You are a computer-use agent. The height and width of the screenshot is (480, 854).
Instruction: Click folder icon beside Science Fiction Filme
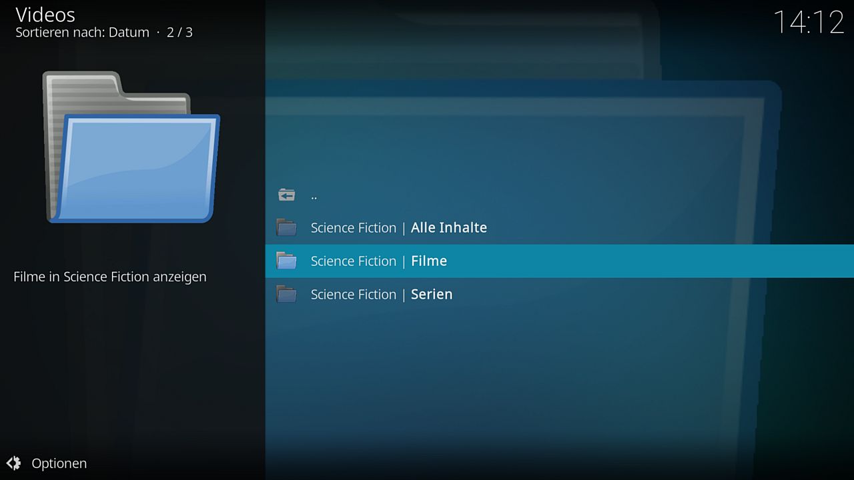(286, 261)
